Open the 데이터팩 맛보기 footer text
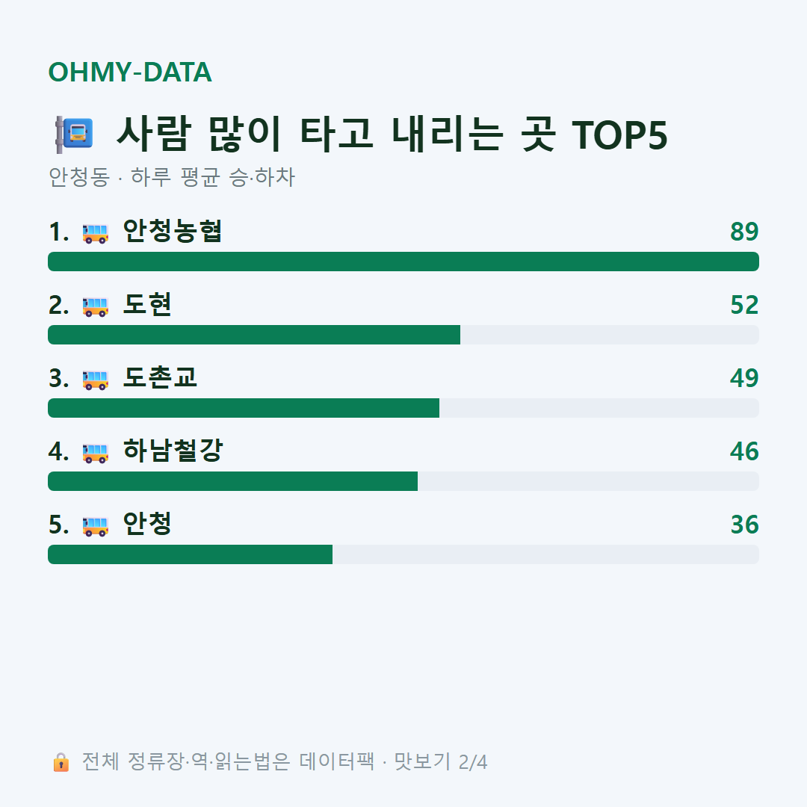 point(285,761)
